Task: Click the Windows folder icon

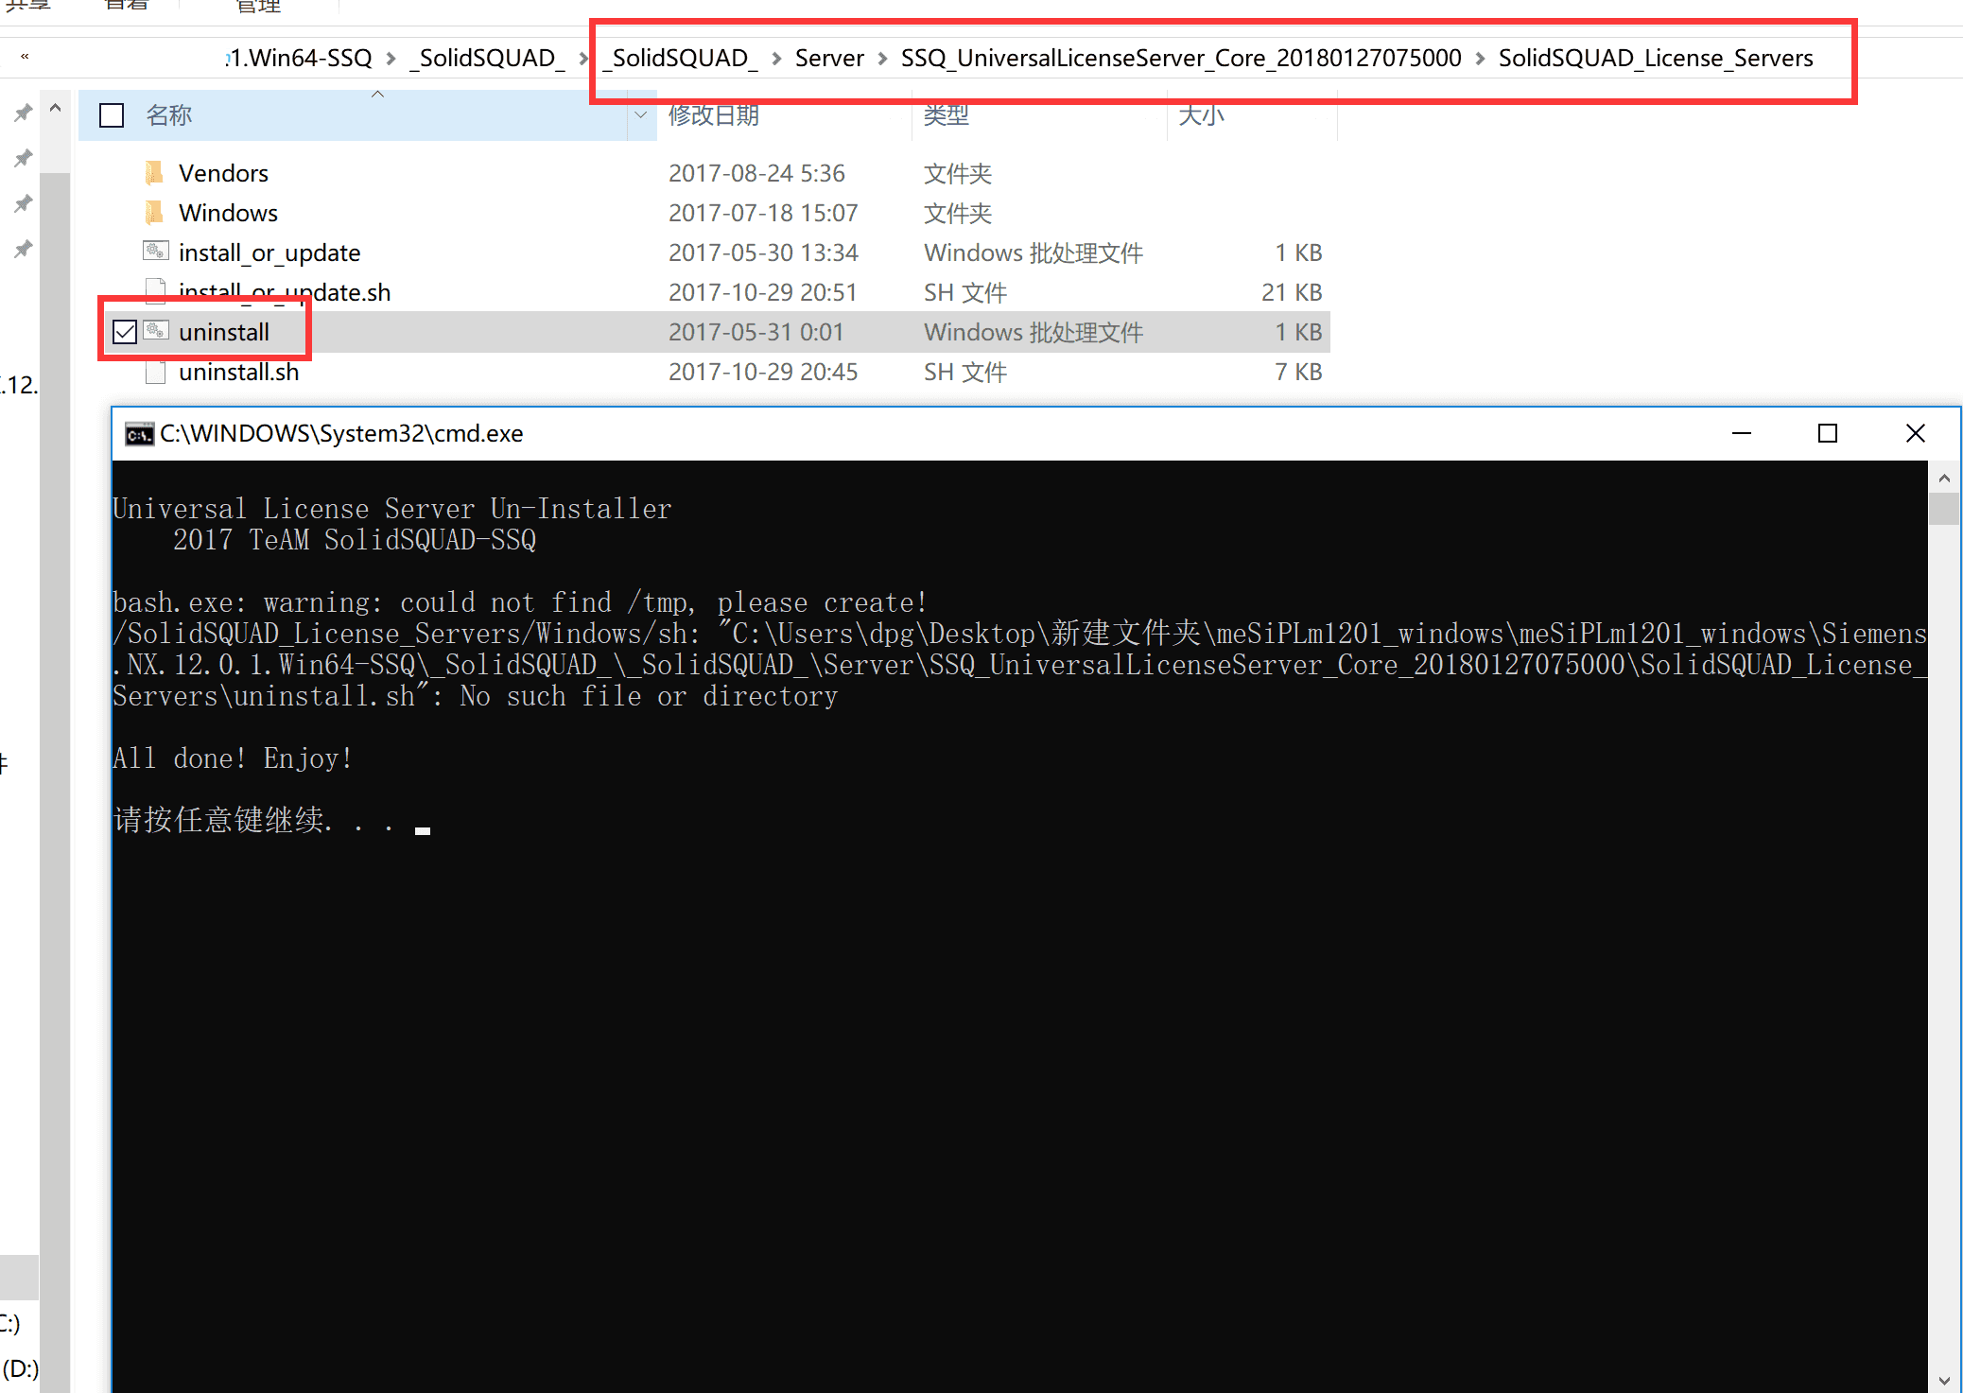Action: tap(154, 213)
